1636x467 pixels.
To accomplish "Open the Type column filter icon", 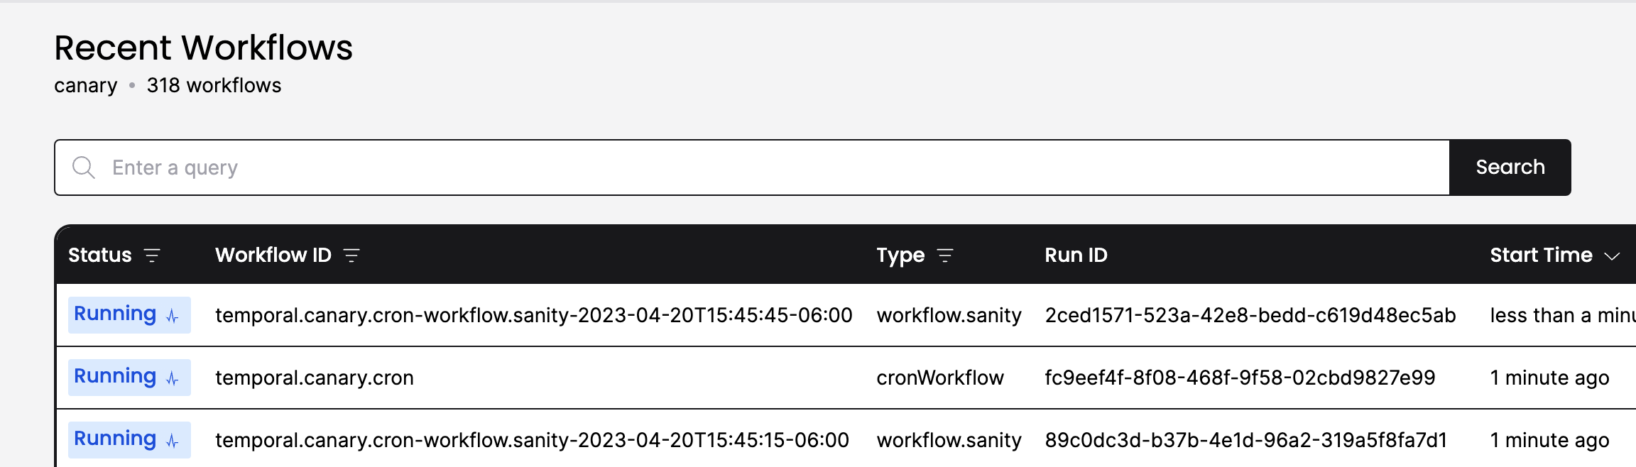I will pyautogui.click(x=945, y=256).
